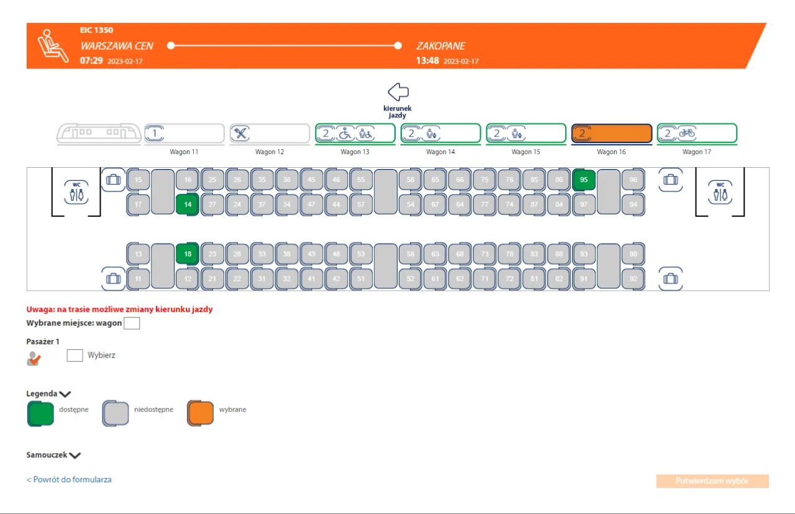Screen dimensions: 795x514
Task: Switch to Wagon 13 with wheelchair access
Action: (355, 133)
